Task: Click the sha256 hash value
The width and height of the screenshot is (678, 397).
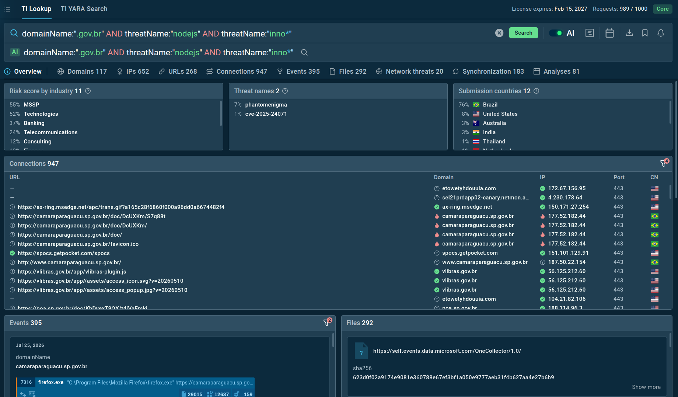Action: point(453,377)
